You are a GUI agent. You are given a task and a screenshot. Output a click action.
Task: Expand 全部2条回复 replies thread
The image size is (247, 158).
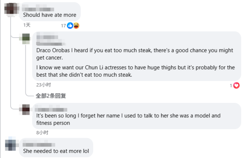51,96
